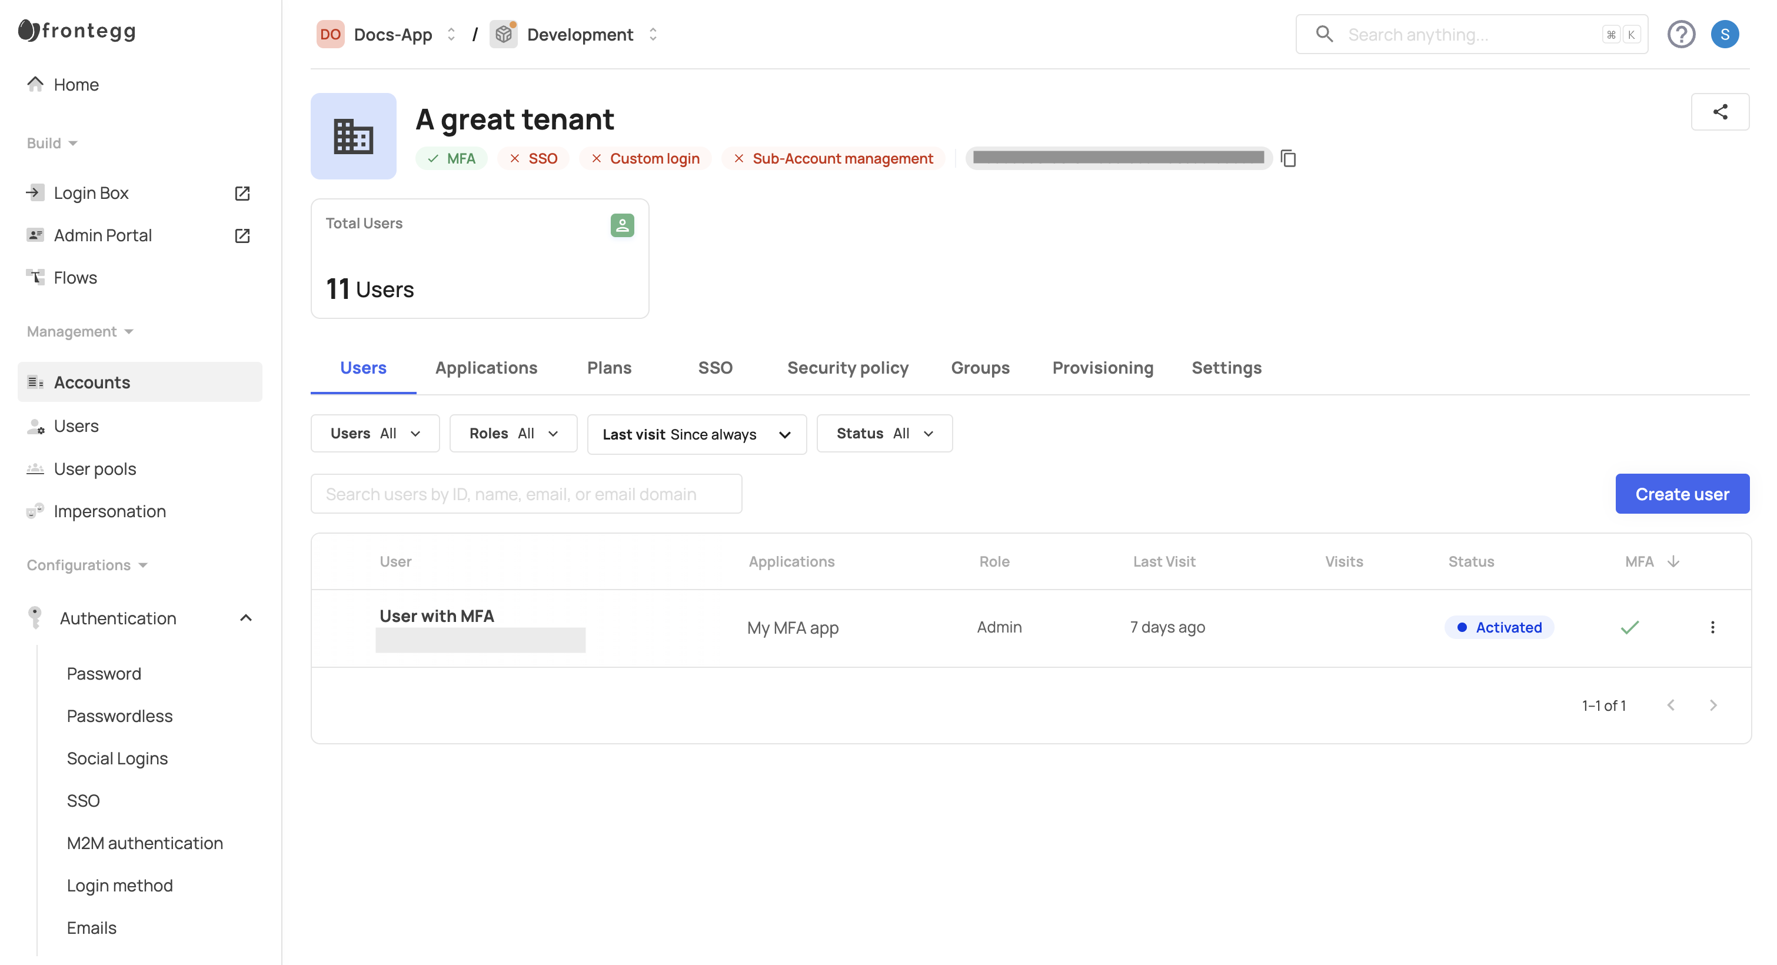Open Impersonation in the sidebar
Image resolution: width=1777 pixels, height=965 pixels.
point(109,511)
